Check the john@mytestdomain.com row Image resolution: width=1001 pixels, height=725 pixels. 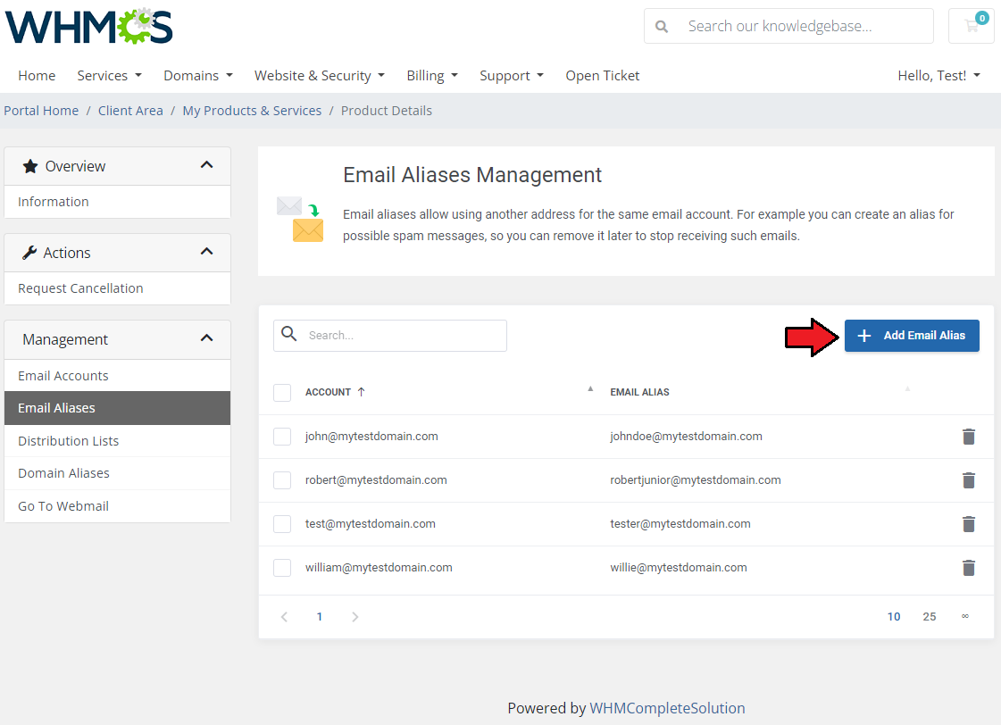(282, 437)
